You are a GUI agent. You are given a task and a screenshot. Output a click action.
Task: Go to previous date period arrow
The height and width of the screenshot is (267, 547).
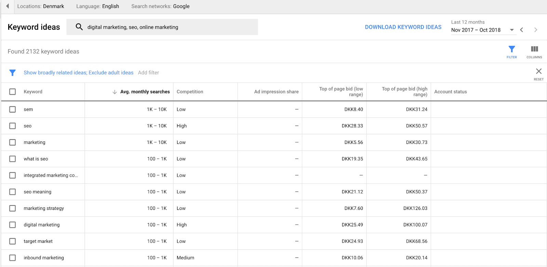pos(522,30)
